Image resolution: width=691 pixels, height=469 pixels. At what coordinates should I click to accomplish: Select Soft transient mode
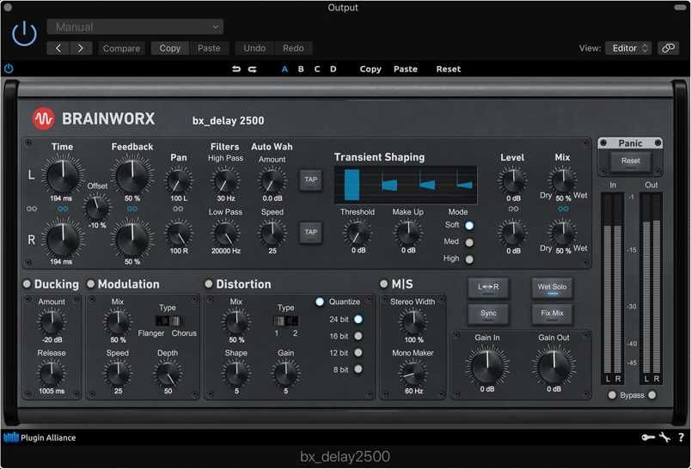click(469, 225)
